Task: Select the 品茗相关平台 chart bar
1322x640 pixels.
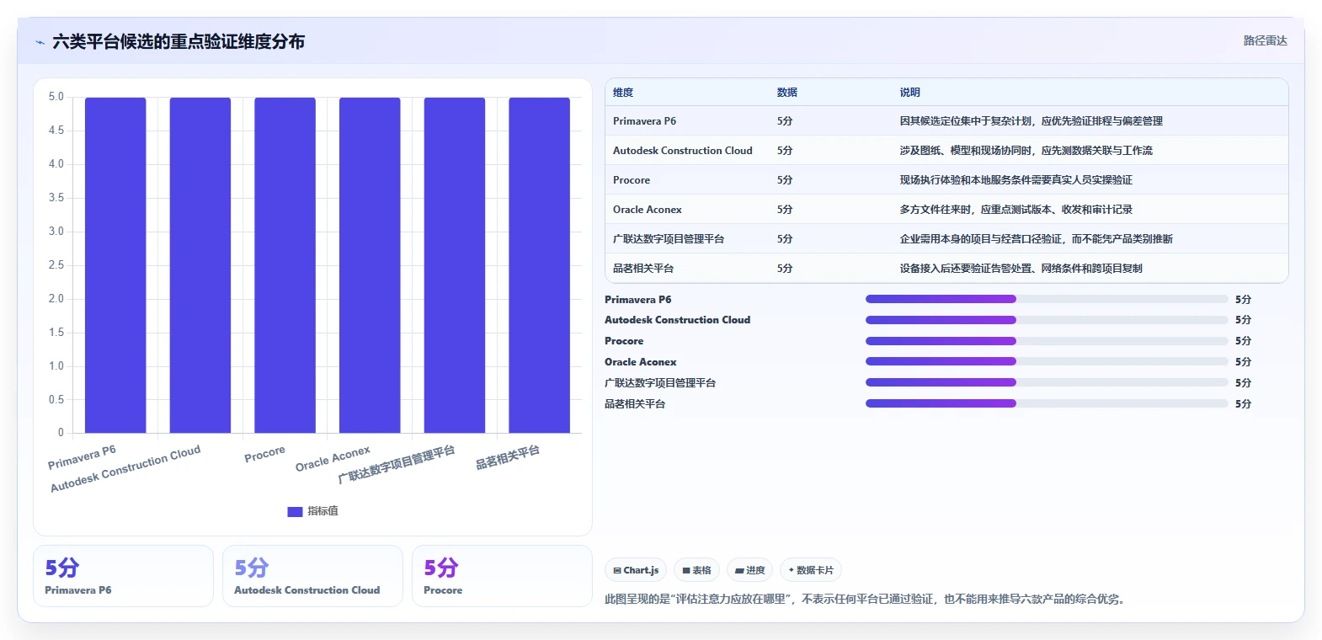Action: (x=539, y=265)
